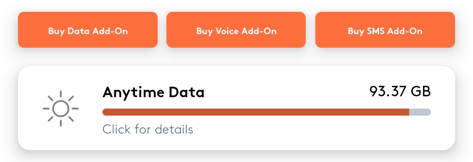Choose the Buy SMS Add-On button

385,30
